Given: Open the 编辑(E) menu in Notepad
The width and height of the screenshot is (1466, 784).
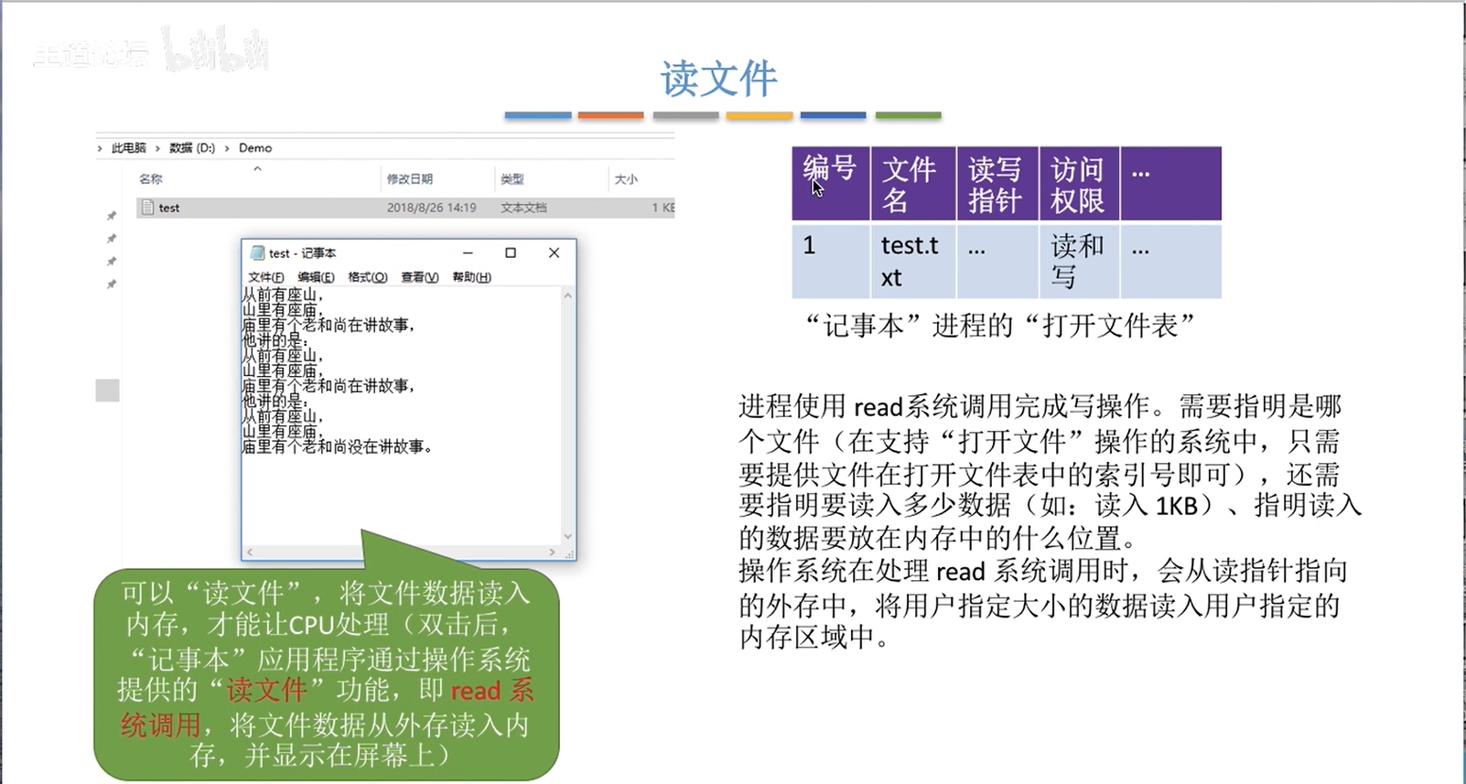Looking at the screenshot, I should tap(316, 277).
